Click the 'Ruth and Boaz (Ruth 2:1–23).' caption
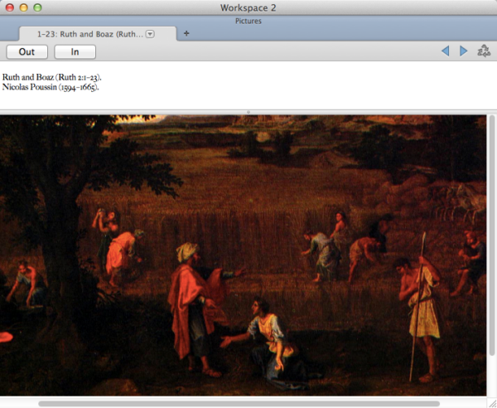The height and width of the screenshot is (408, 497). click(51, 77)
